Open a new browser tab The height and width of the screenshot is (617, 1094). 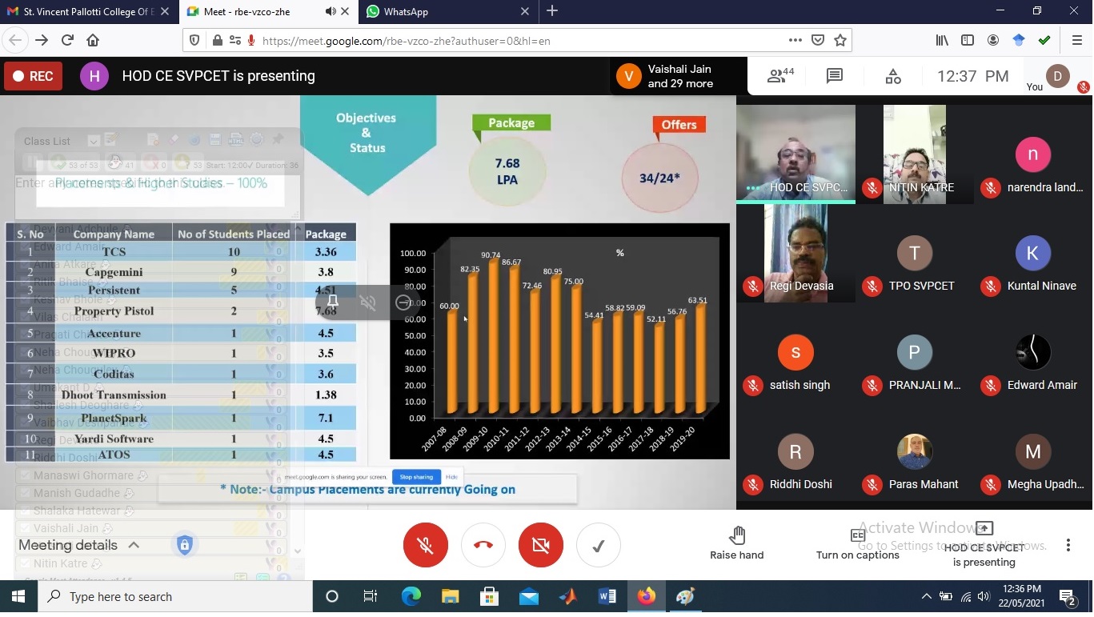coord(552,11)
